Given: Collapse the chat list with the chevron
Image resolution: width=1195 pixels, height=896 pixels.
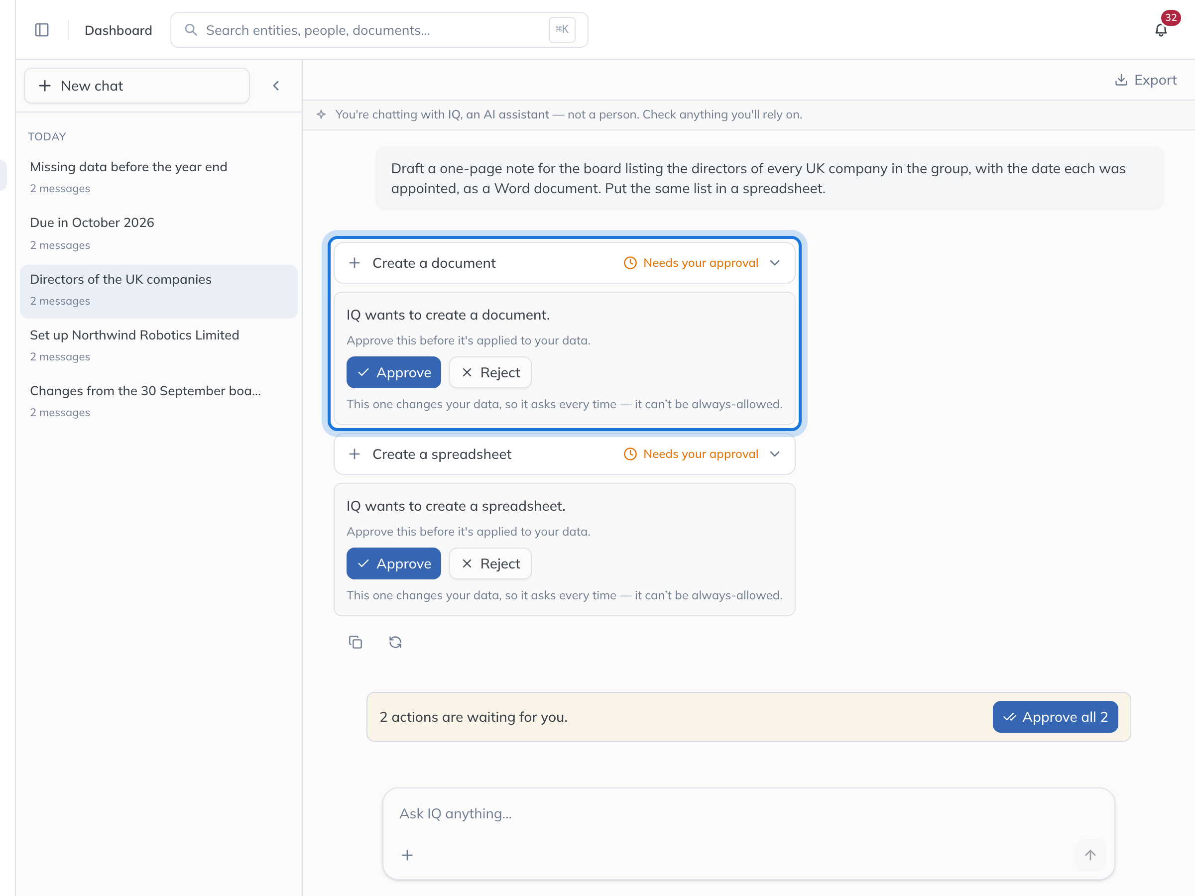Looking at the screenshot, I should (276, 85).
